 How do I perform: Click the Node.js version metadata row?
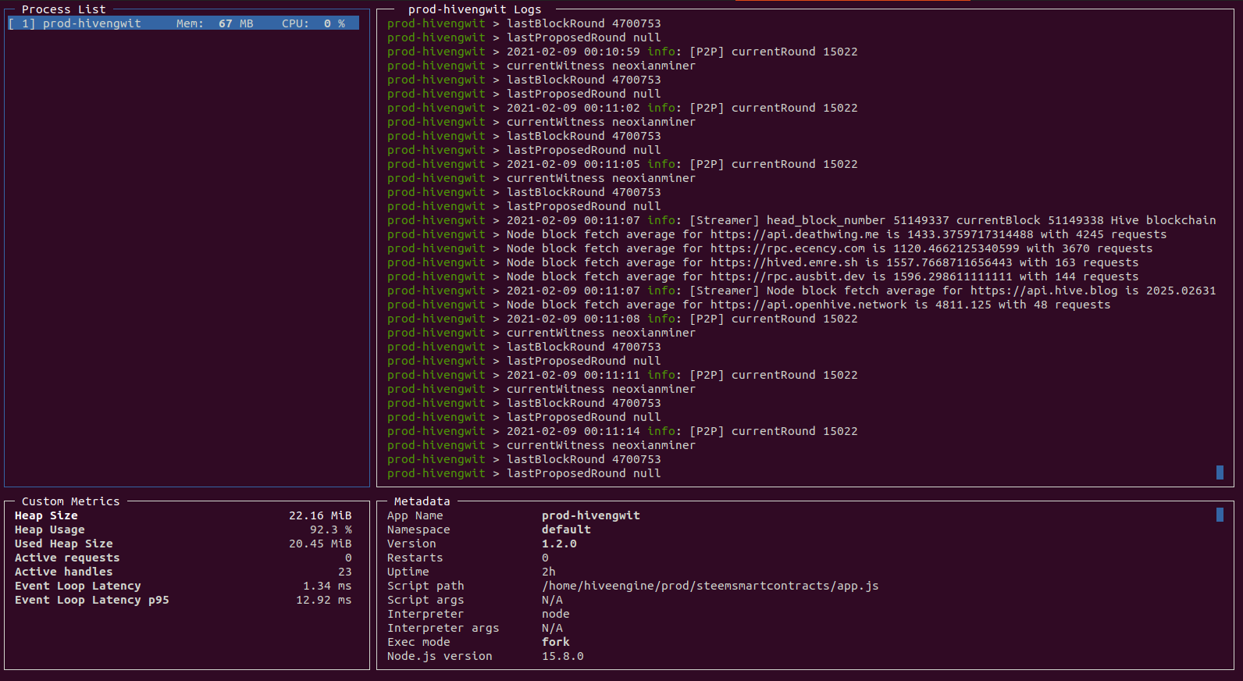(485, 656)
